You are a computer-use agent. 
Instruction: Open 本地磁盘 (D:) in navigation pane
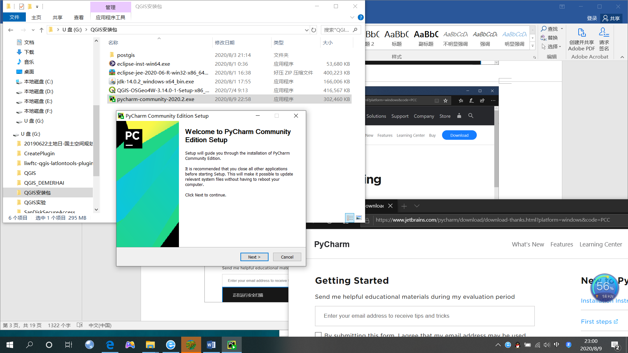38,91
